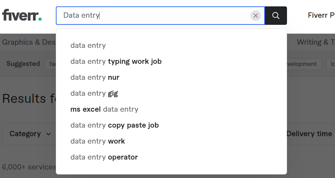
Task: Open the Fiverr logo homepage link
Action: click(x=22, y=15)
